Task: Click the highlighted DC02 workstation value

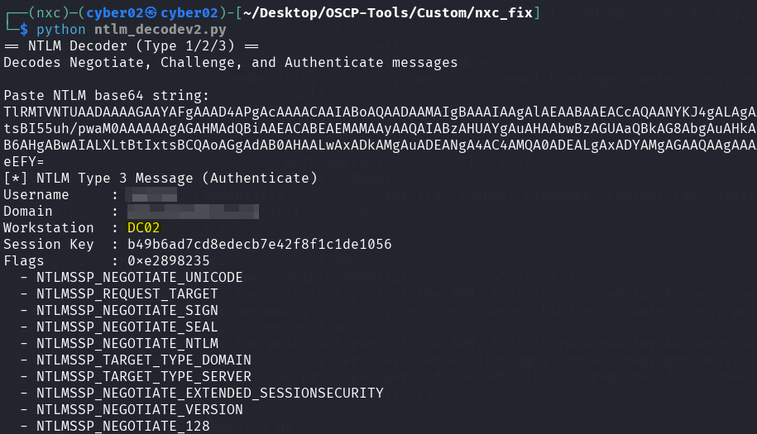Action: pos(144,228)
